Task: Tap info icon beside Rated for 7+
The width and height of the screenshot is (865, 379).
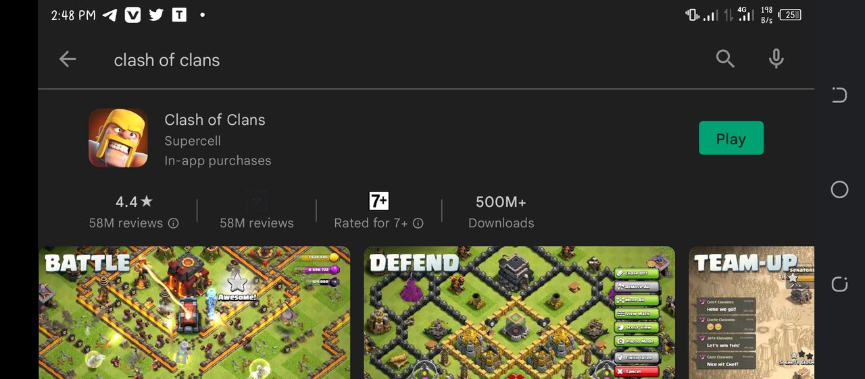Action: pos(418,223)
